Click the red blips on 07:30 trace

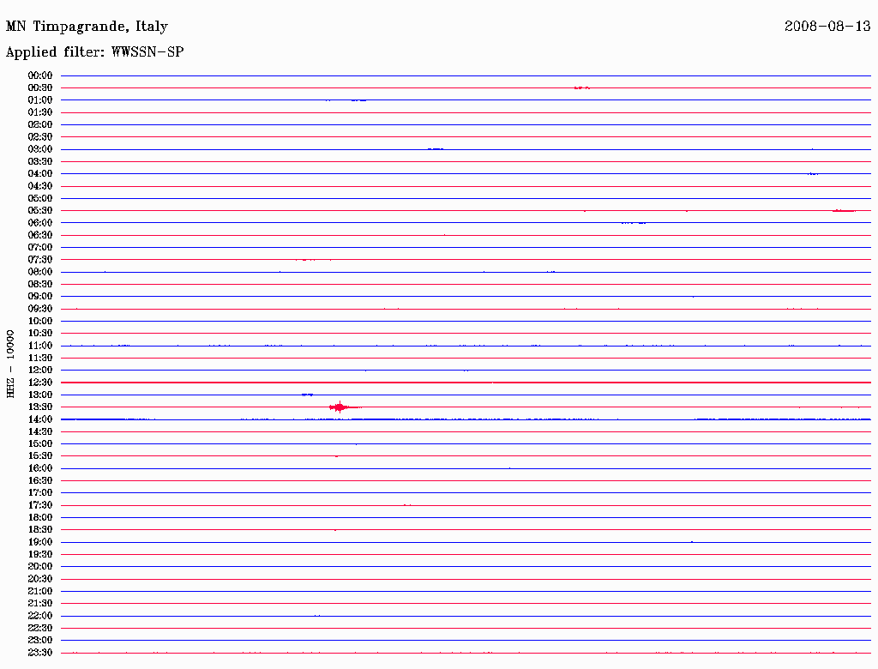(x=314, y=260)
